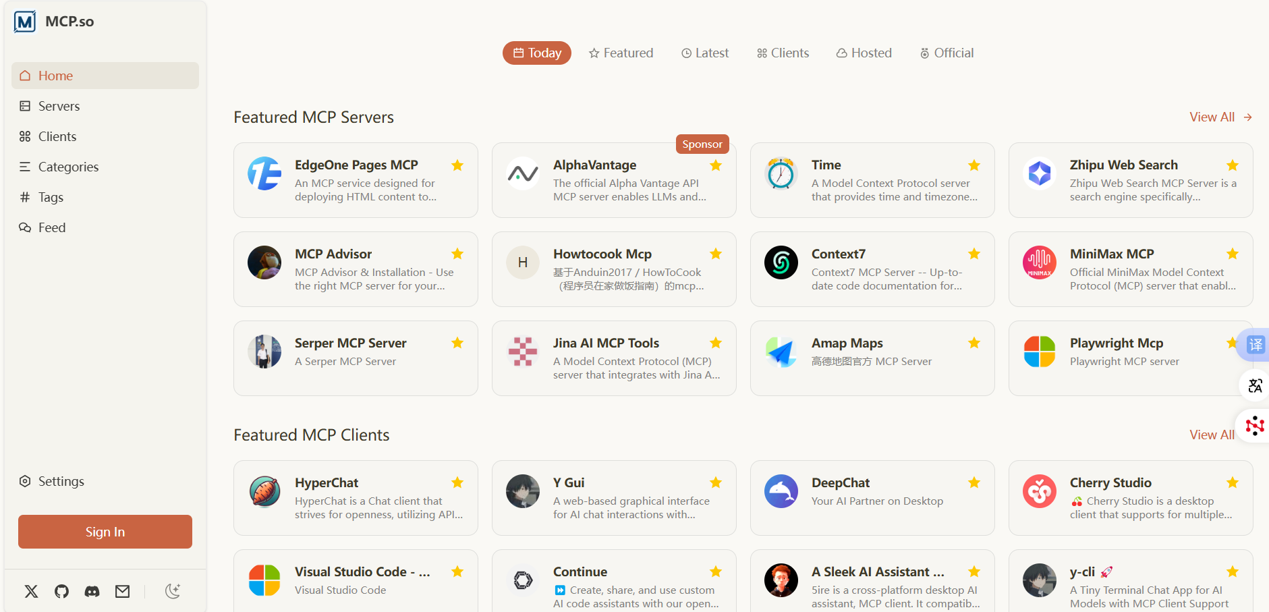Click the HyperChat logo icon
Image resolution: width=1269 pixels, height=612 pixels.
tap(264, 491)
